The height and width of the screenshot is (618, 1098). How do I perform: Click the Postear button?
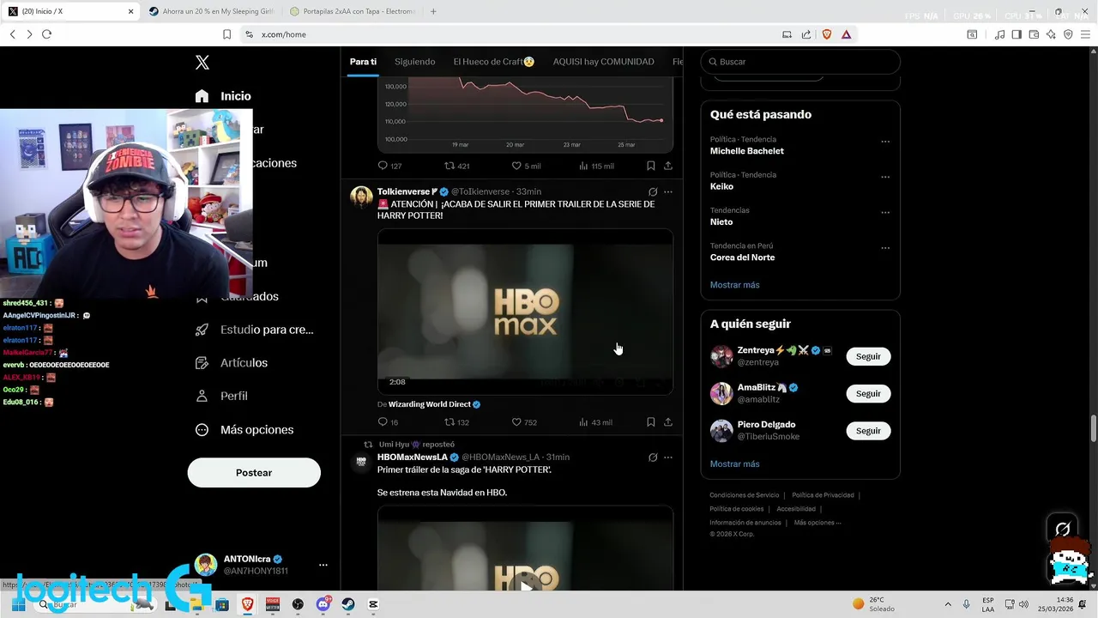tap(254, 473)
